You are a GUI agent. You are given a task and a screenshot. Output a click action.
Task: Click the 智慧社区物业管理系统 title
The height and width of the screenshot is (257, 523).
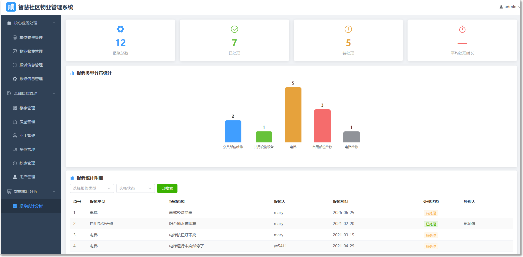click(x=46, y=7)
